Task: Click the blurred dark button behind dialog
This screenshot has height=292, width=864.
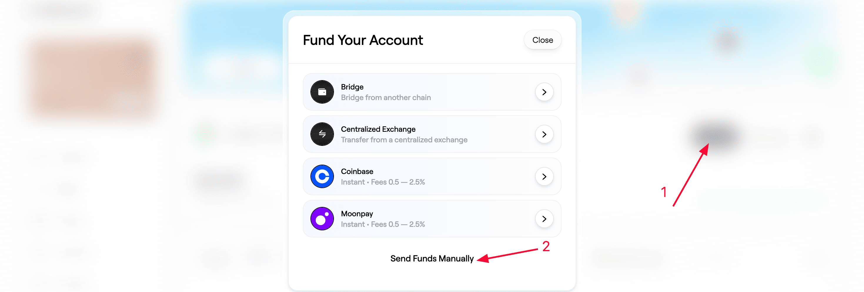Action: point(714,136)
